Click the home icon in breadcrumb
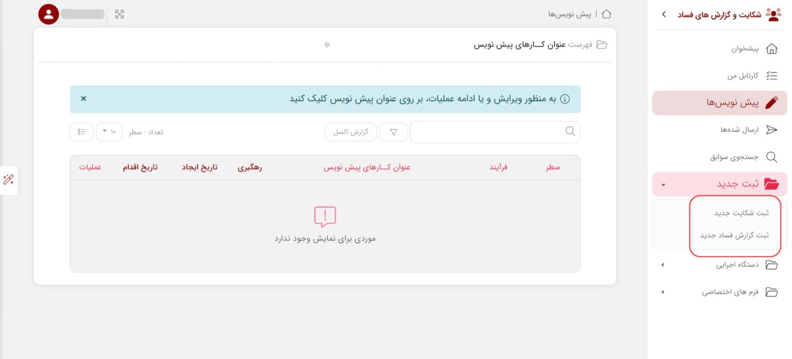 pyautogui.click(x=606, y=14)
